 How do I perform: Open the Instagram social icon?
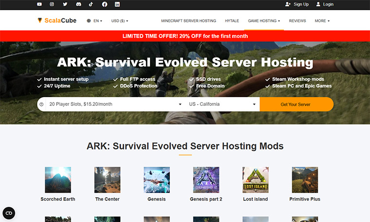pyautogui.click(x=52, y=4)
